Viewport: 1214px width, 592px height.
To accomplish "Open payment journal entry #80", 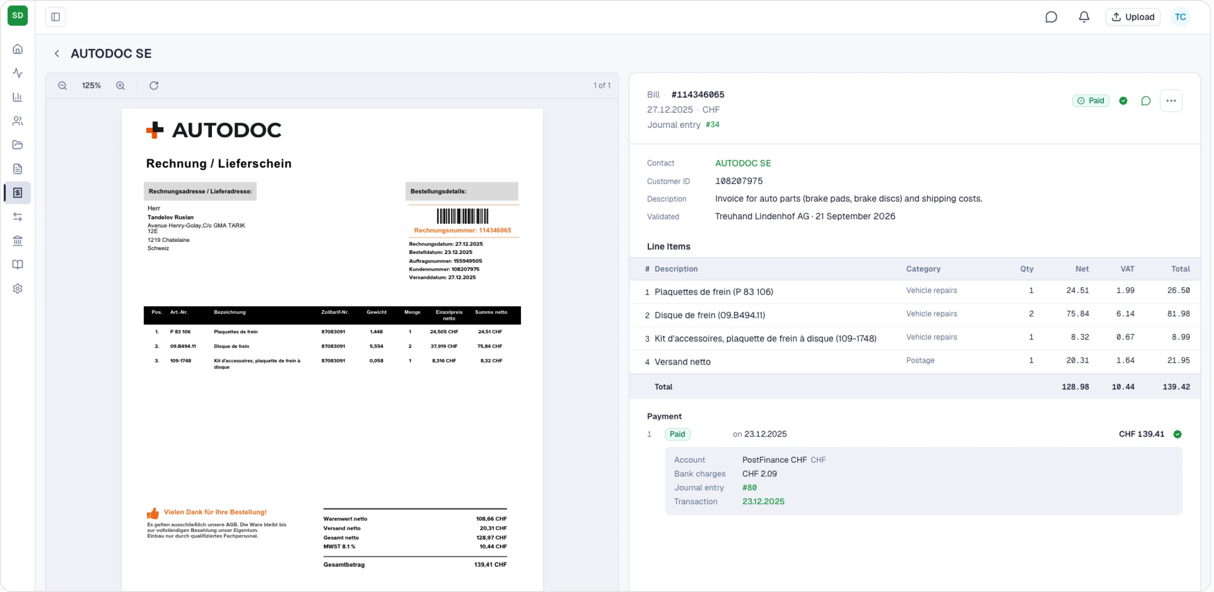I will (750, 488).
